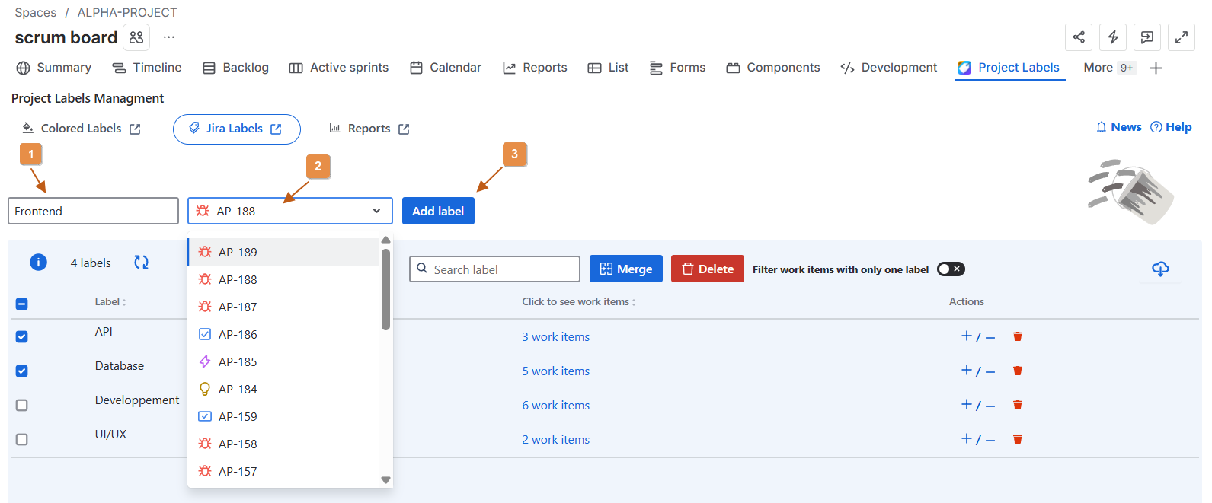Viewport: 1212px width, 503px height.
Task: Click into the Frontend label name field
Action: 93,211
